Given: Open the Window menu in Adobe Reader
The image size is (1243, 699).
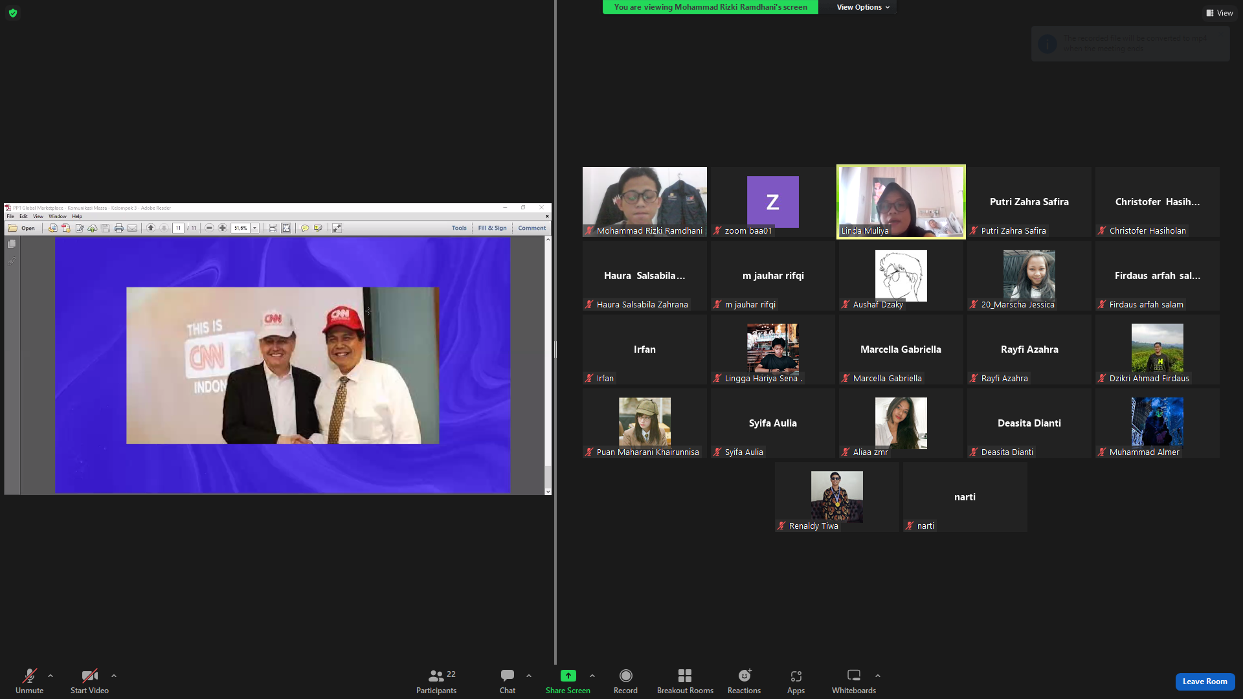Looking at the screenshot, I should pyautogui.click(x=58, y=216).
